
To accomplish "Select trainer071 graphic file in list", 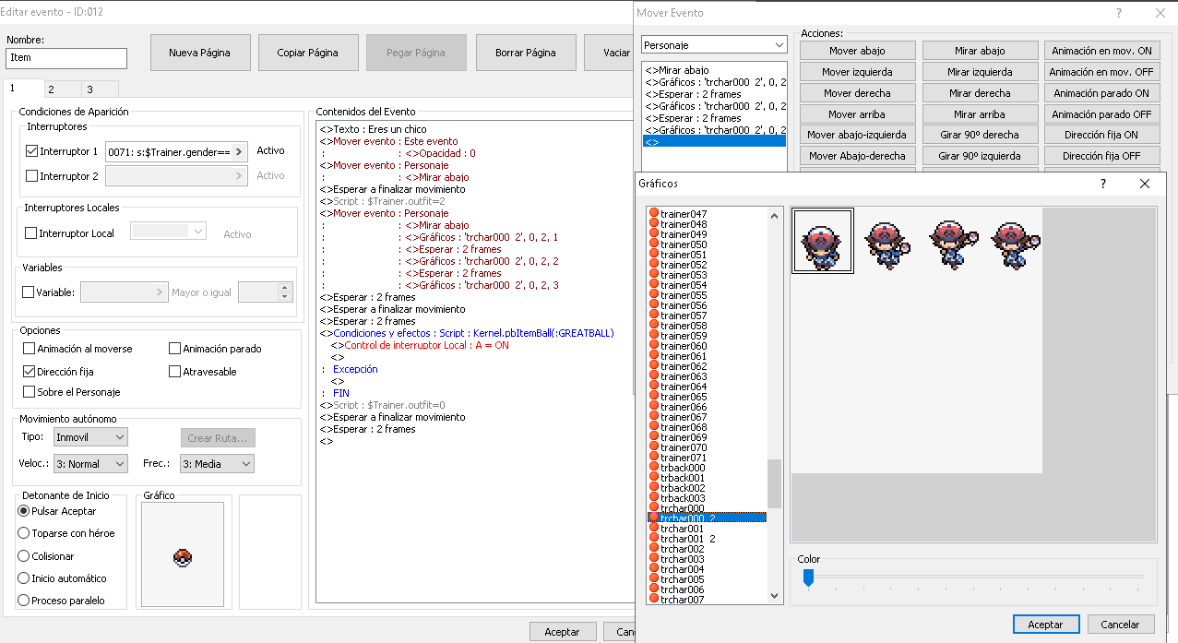I will click(684, 458).
